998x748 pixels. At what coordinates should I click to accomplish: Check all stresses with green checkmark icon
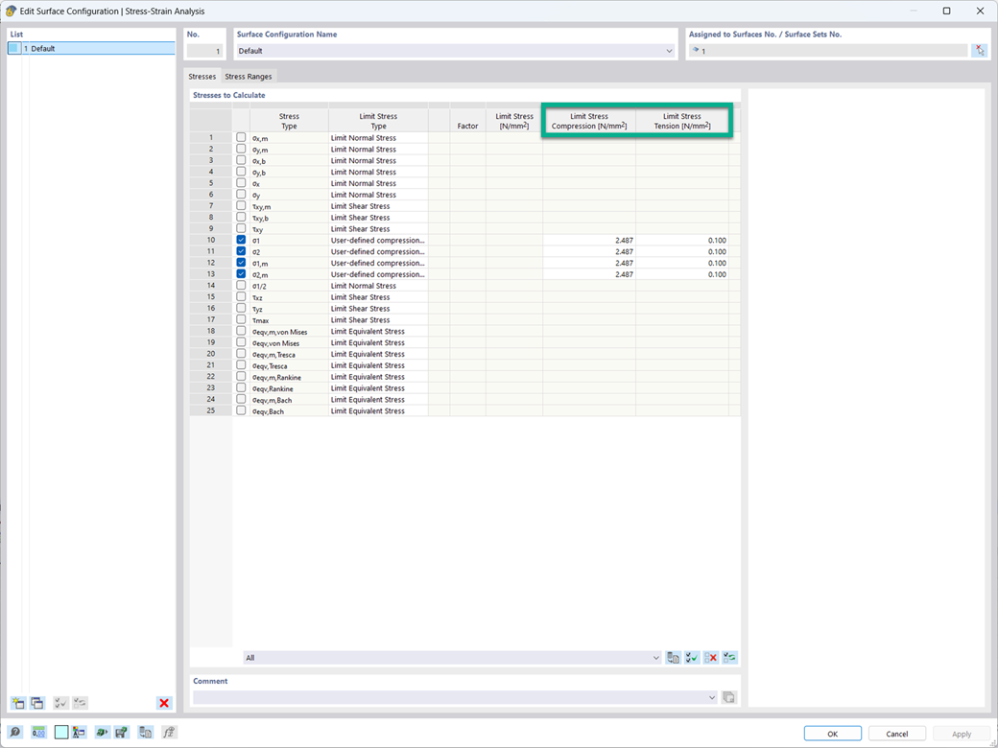click(x=692, y=658)
